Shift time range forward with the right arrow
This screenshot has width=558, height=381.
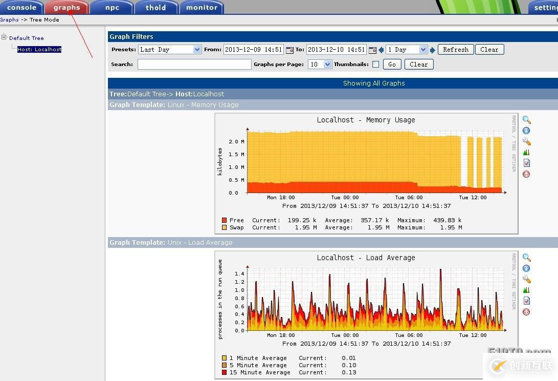[433, 49]
